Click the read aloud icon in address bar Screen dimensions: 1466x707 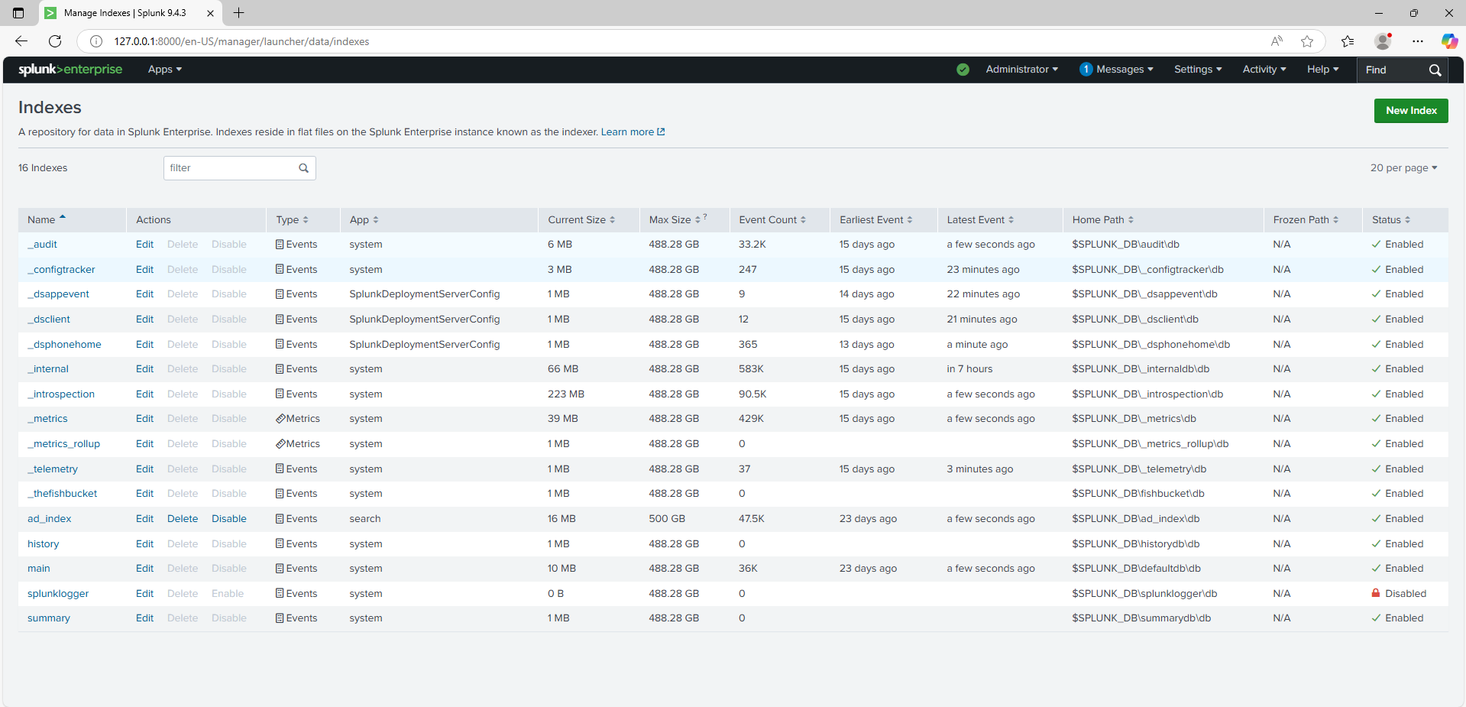(1277, 41)
